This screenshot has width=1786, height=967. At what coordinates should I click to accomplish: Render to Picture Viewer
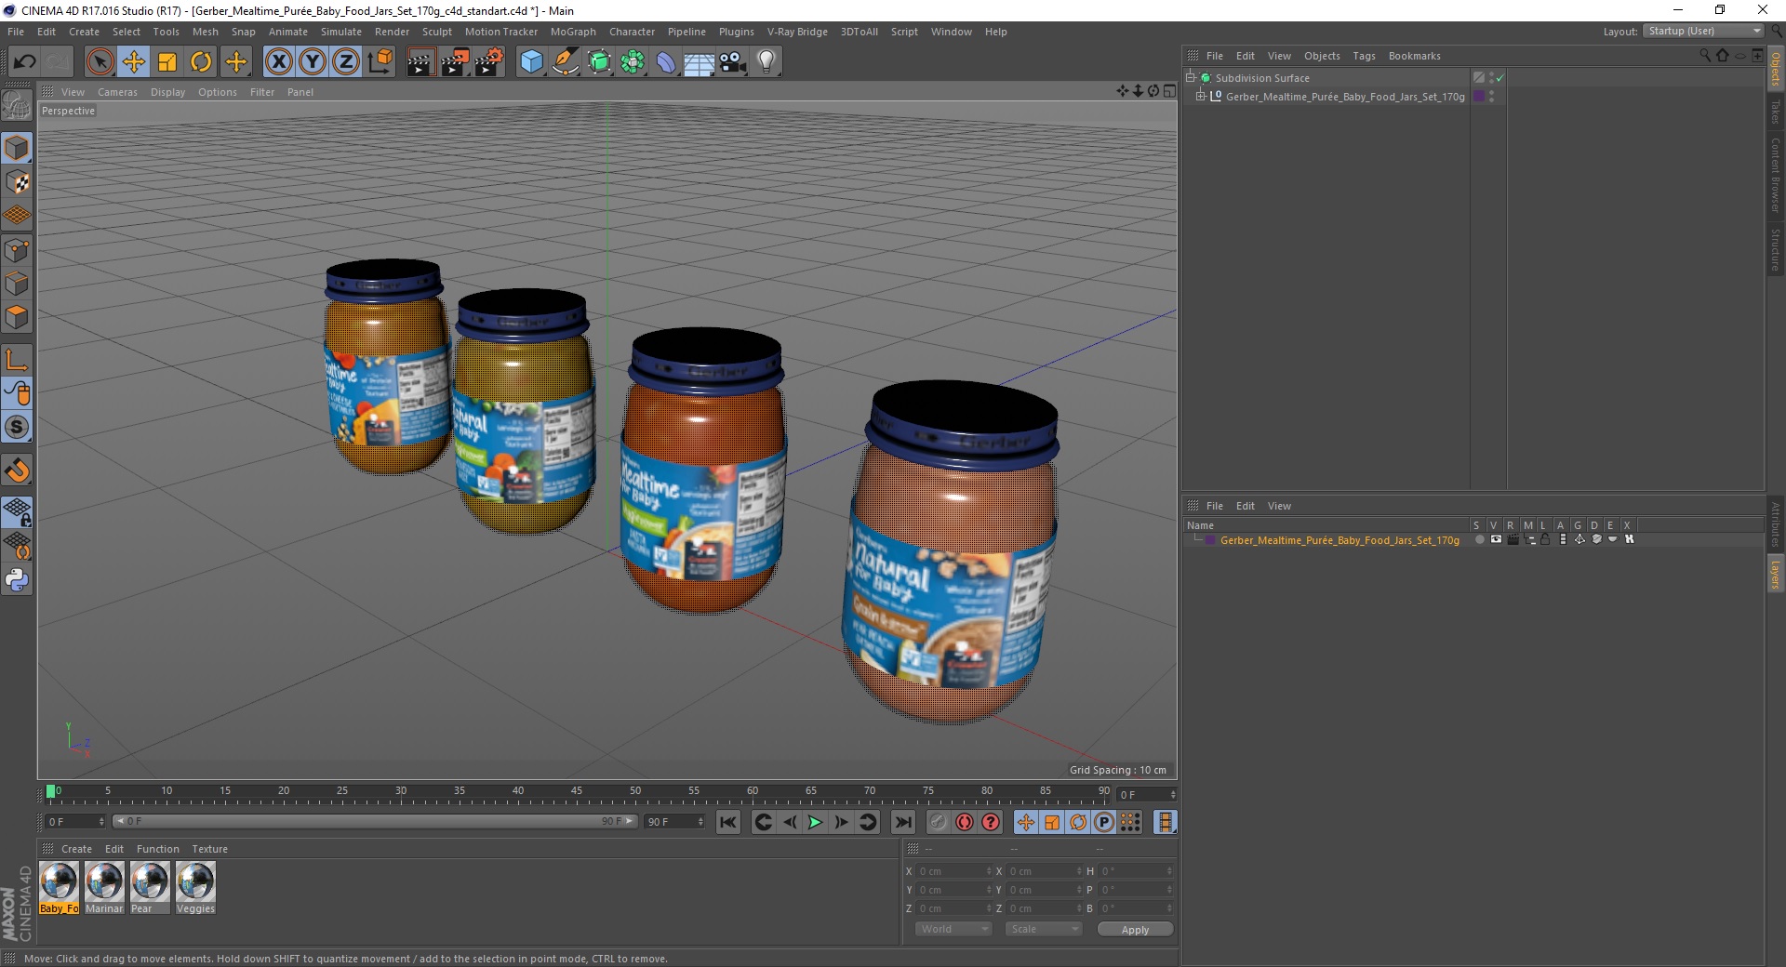click(x=455, y=62)
